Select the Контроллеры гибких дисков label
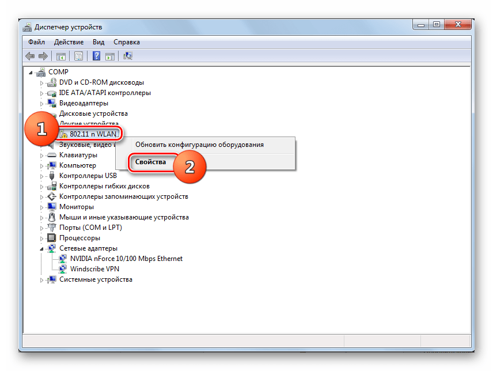 point(104,186)
